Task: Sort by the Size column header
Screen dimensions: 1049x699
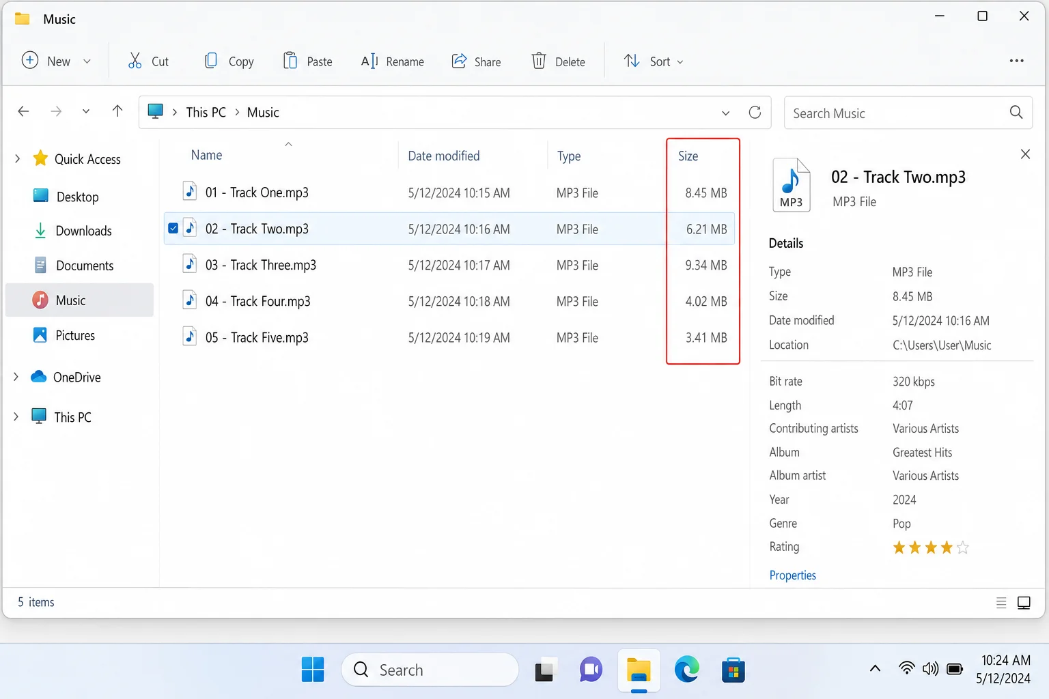Action: tap(688, 156)
